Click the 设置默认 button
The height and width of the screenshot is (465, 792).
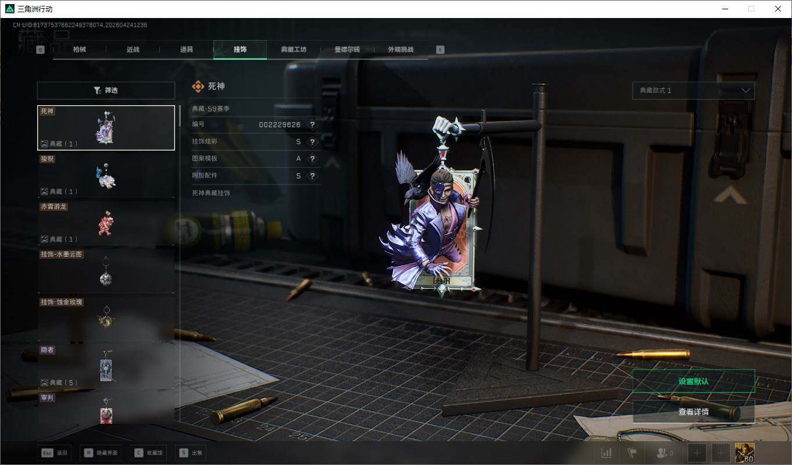(693, 381)
